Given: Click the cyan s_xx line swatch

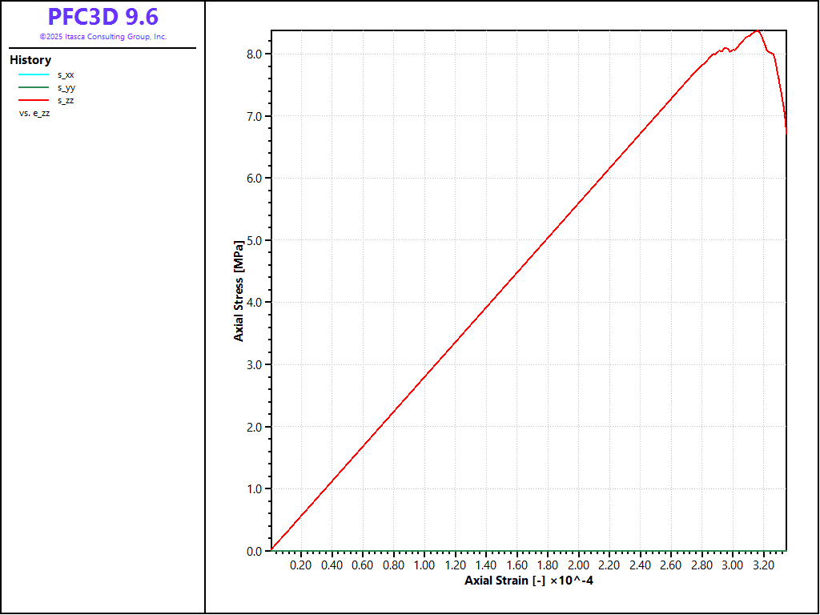Looking at the screenshot, I should tap(34, 74).
